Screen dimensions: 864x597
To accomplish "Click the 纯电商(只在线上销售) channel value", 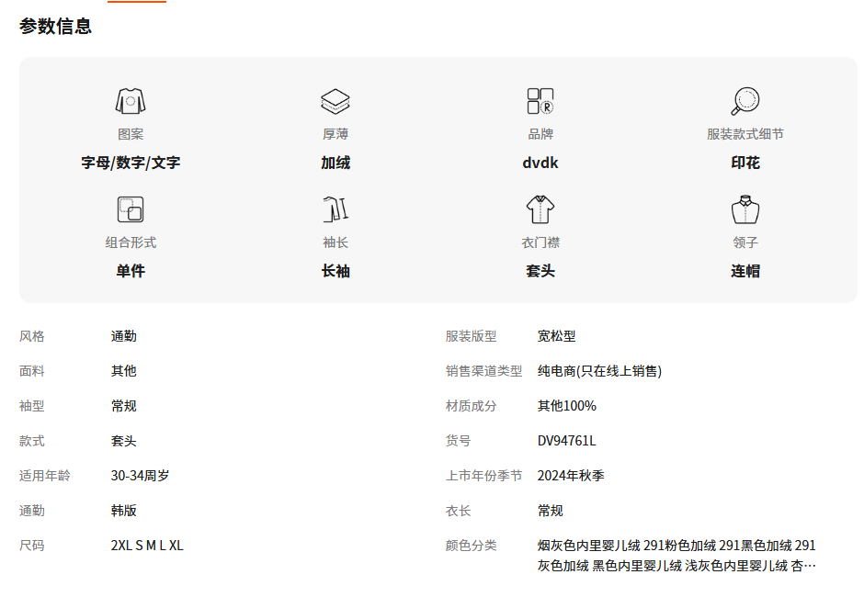I will coord(599,371).
